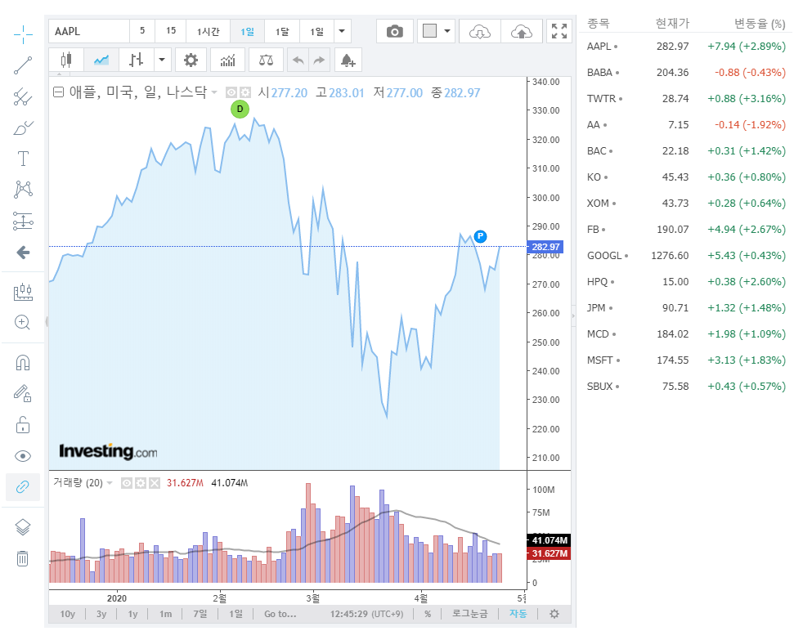This screenshot has width=812, height=631.
Task: Open the measure tool with ruler chart
Action: tap(23, 292)
